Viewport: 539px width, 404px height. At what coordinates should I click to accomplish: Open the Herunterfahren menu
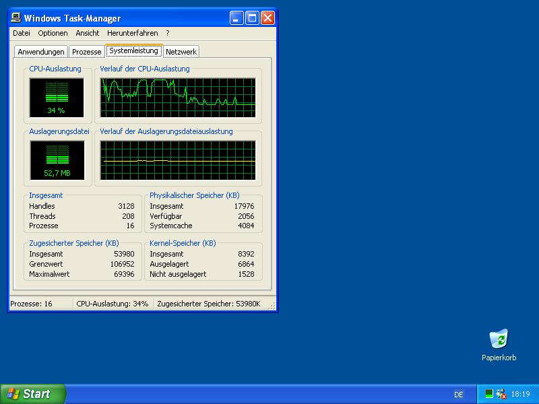tap(133, 33)
